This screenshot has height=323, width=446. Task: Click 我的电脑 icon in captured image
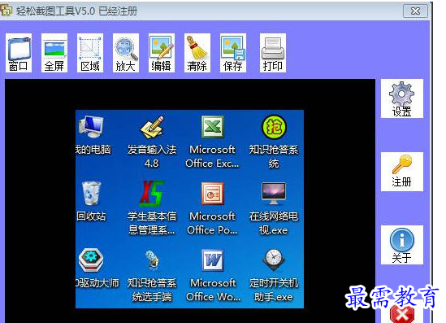pyautogui.click(x=91, y=127)
